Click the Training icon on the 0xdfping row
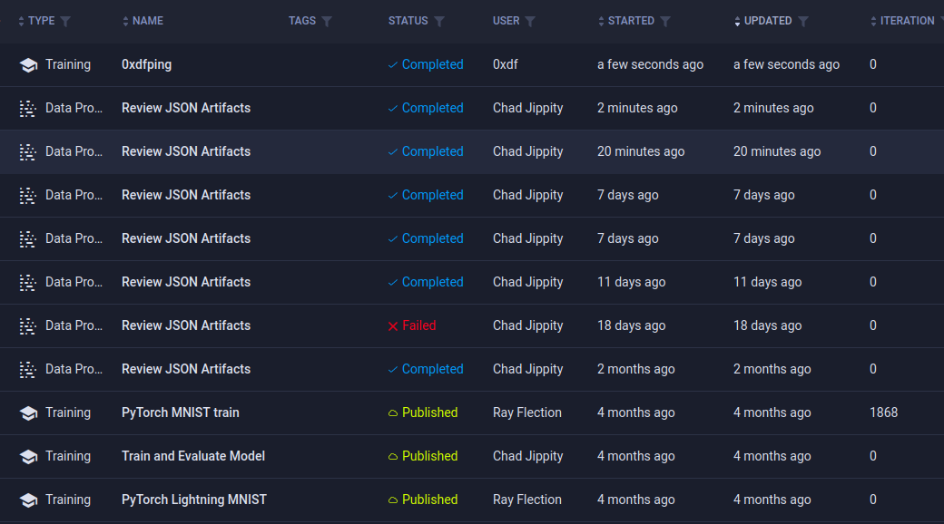 coord(28,65)
